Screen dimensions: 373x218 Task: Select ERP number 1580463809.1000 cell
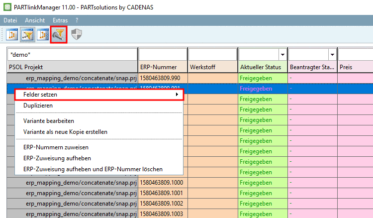point(163,183)
